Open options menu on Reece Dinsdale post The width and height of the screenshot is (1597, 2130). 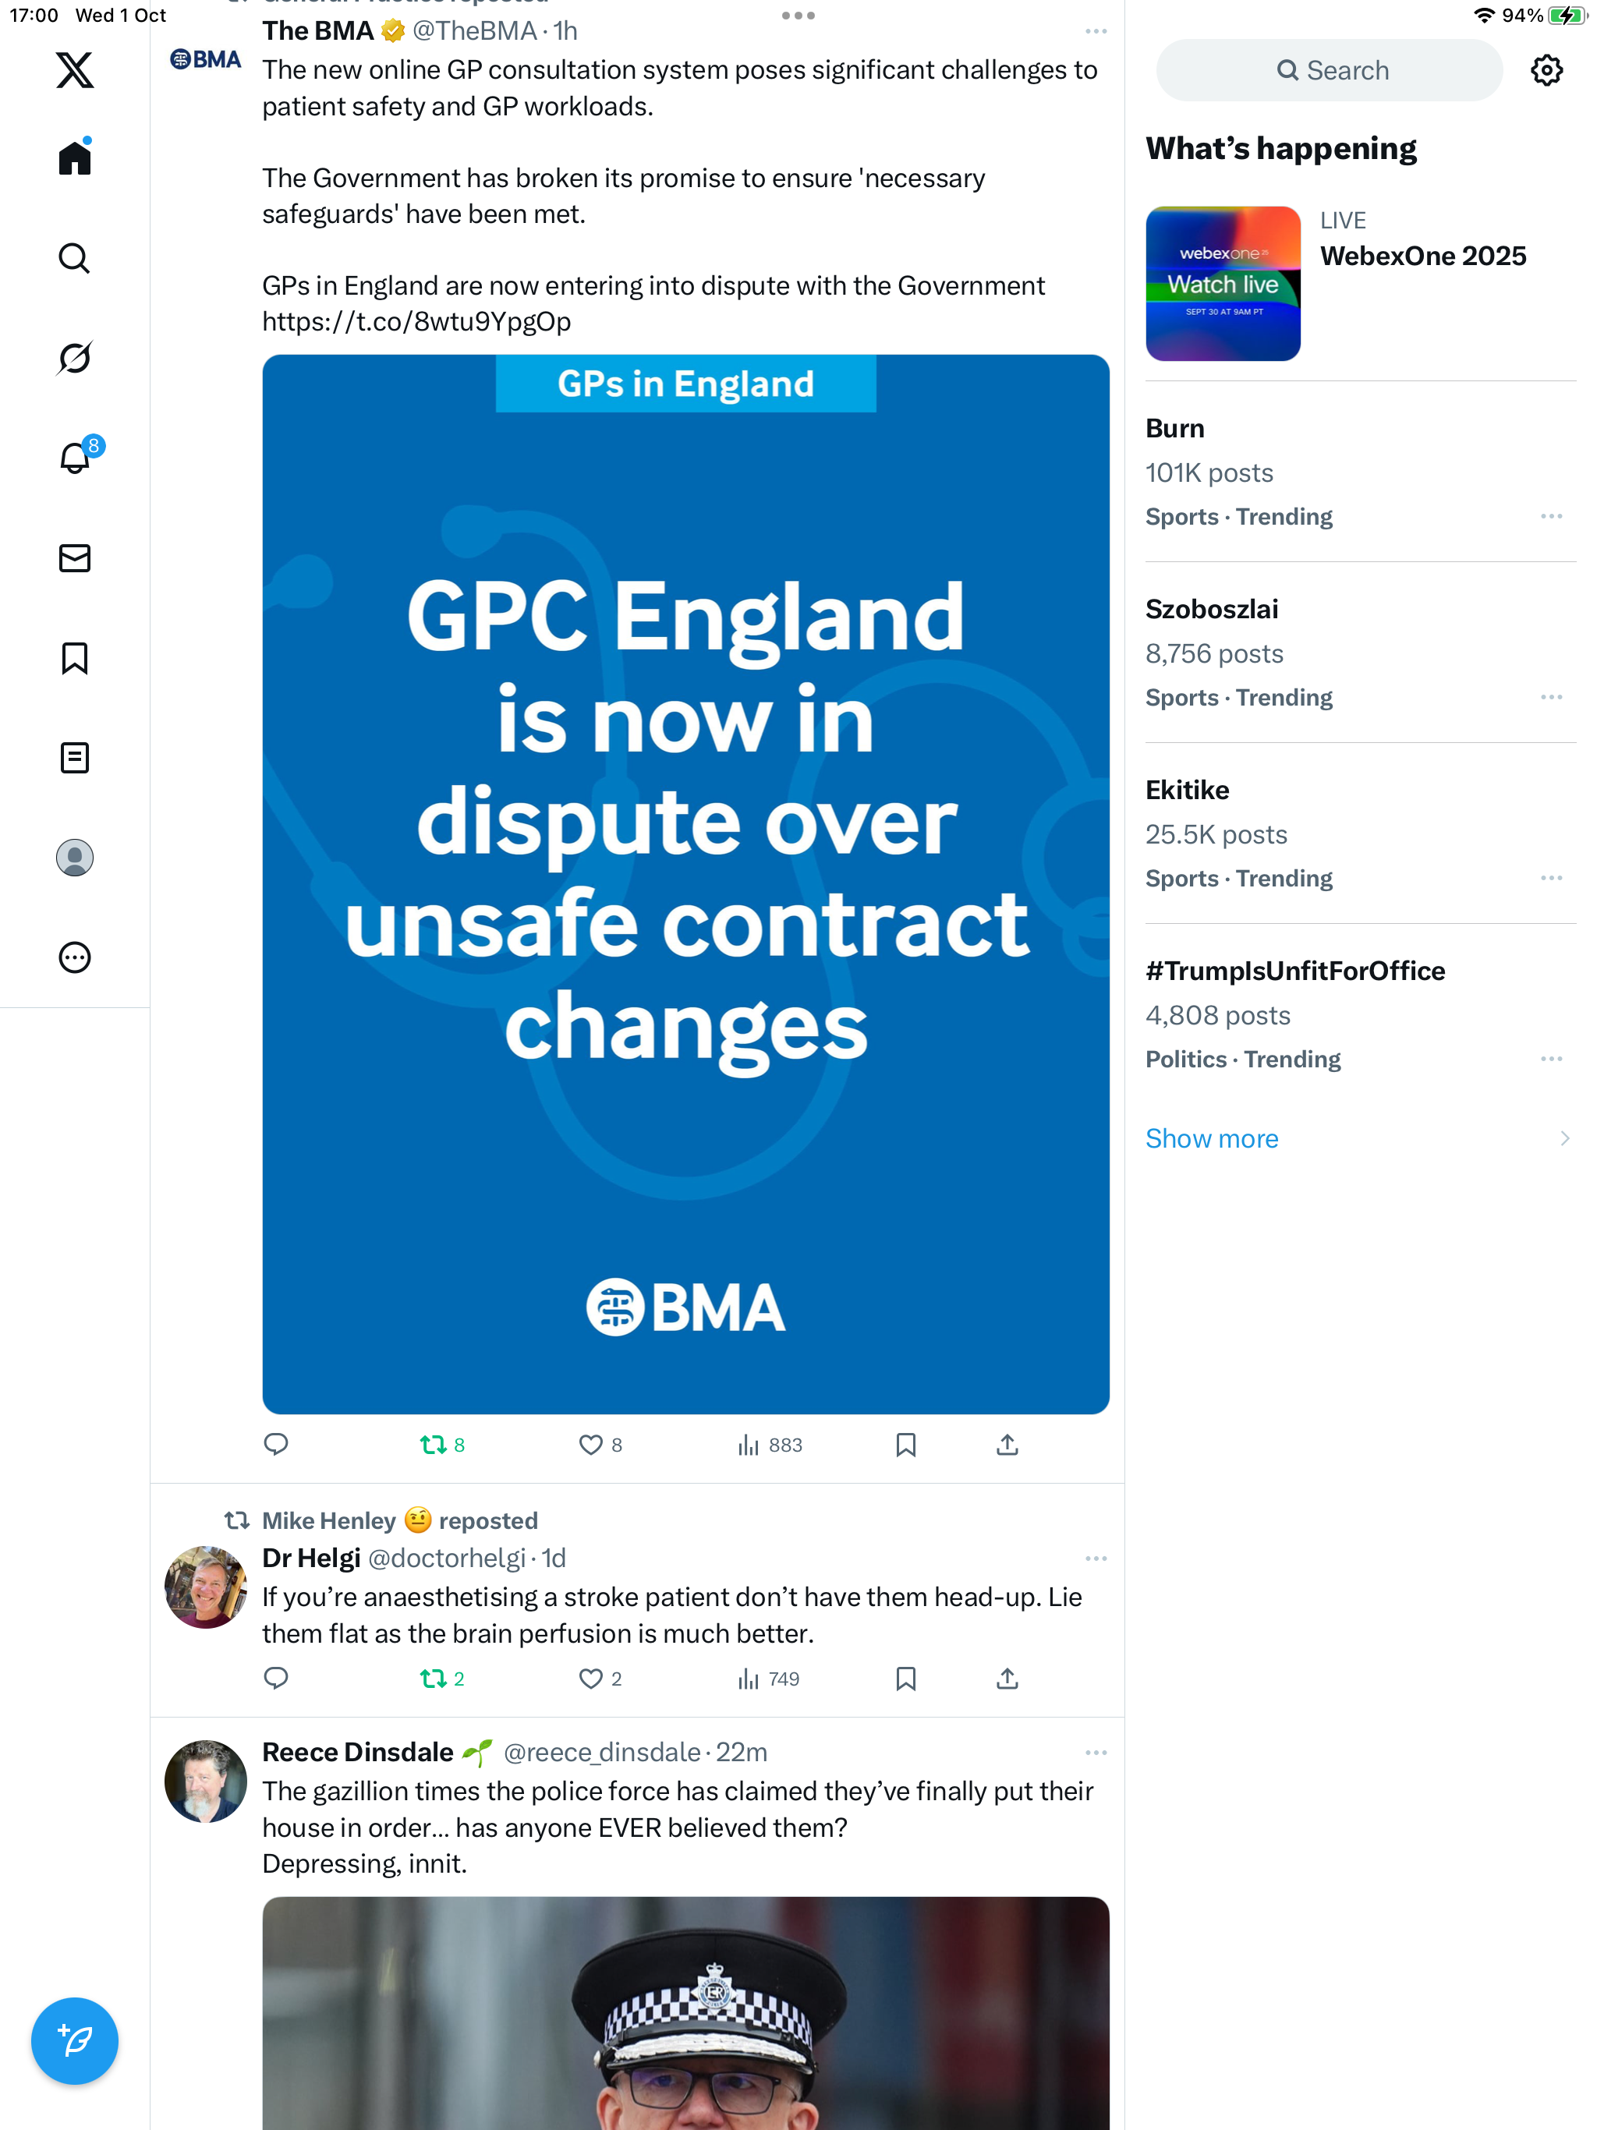coord(1095,1753)
